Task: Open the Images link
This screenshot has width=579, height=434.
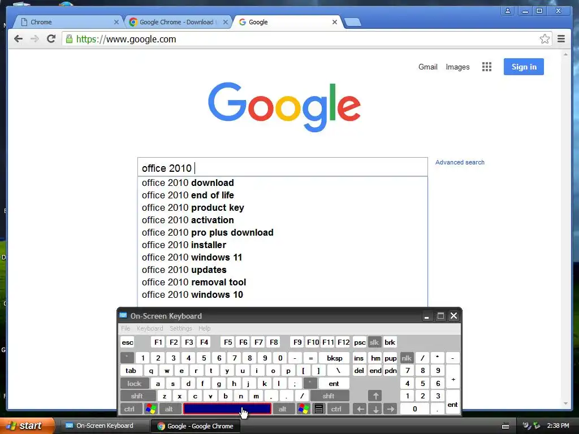Action: click(457, 67)
